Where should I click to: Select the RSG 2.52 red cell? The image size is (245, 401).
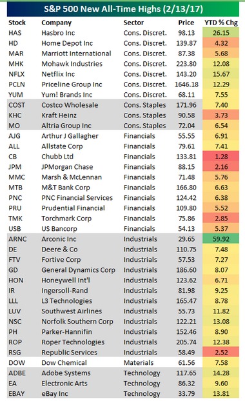(220, 353)
